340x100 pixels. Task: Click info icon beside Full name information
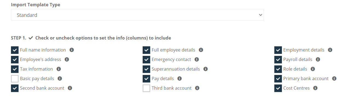[72, 50]
